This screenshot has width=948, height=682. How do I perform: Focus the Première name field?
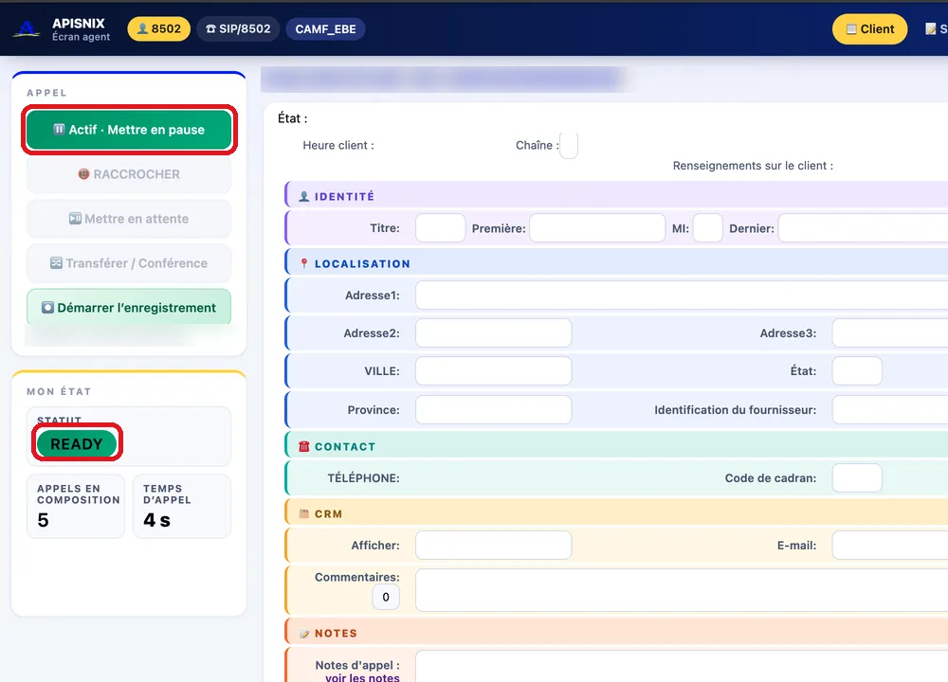(597, 227)
